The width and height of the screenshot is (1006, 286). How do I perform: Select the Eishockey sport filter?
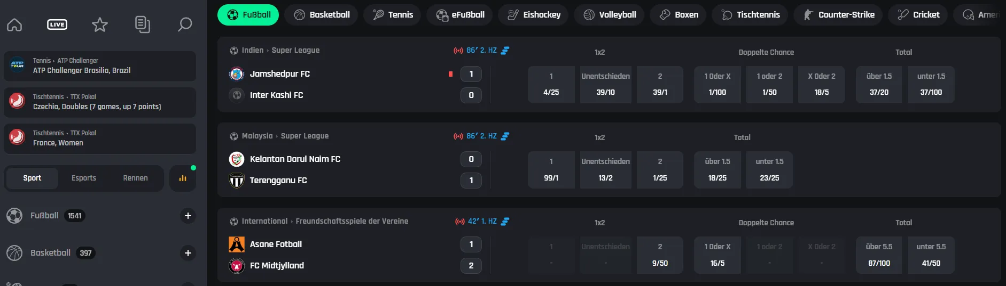coord(534,15)
